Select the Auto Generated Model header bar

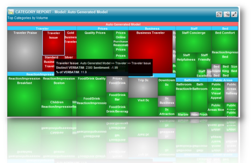[x=123, y=24]
